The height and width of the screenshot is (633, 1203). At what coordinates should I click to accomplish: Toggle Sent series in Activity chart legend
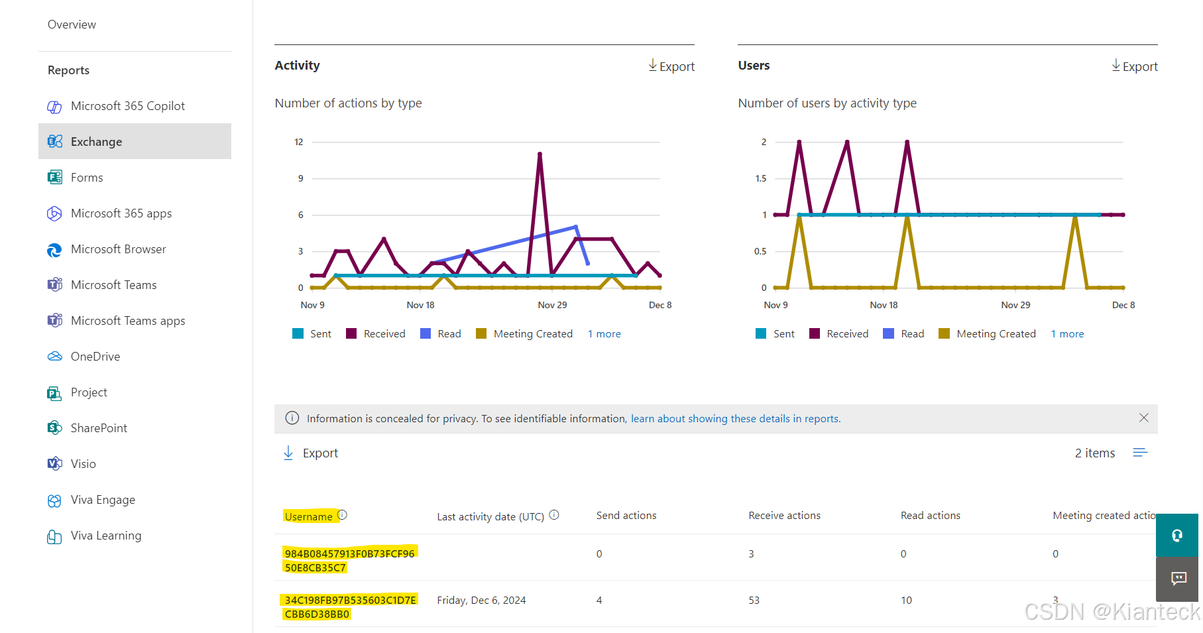click(312, 334)
